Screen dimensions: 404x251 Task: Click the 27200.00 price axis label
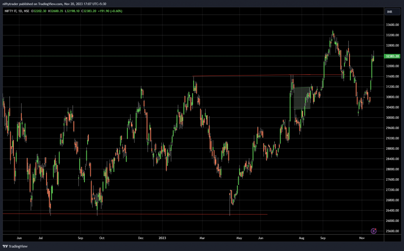392,190
